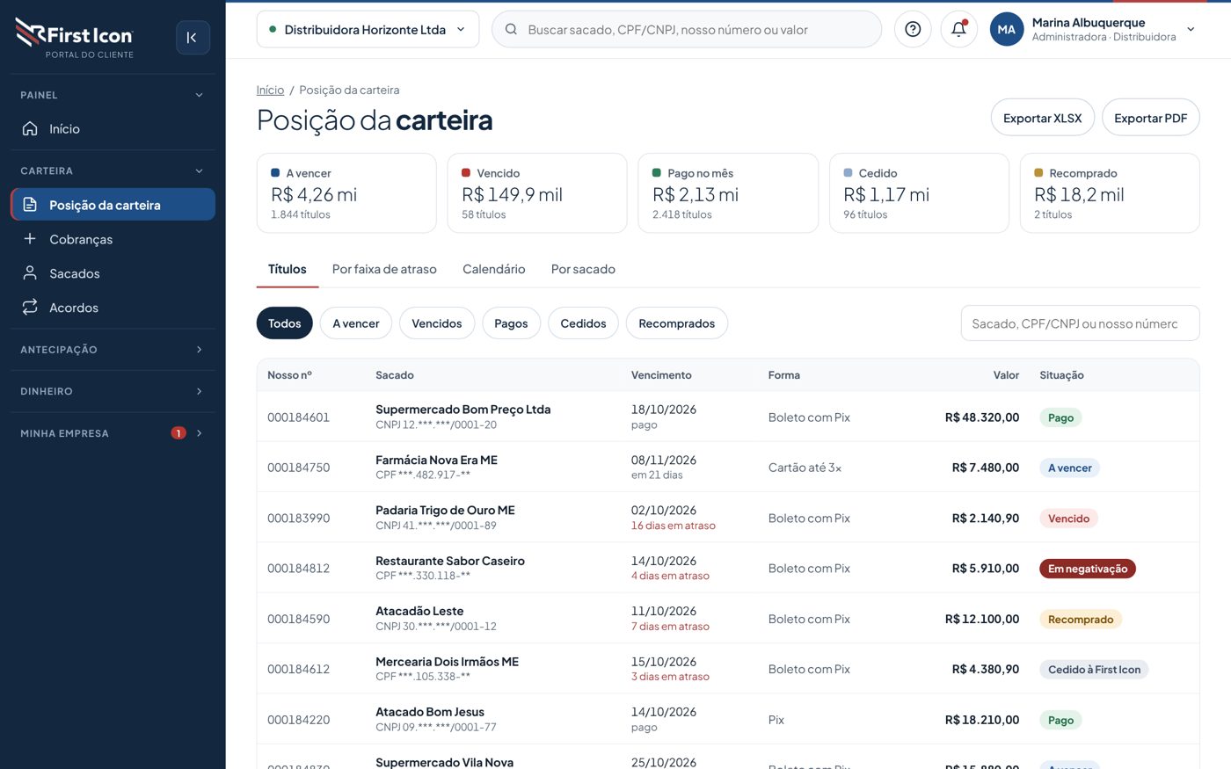Filter titles by Cedidos chip
Image resolution: width=1231 pixels, height=769 pixels.
pyautogui.click(x=583, y=323)
